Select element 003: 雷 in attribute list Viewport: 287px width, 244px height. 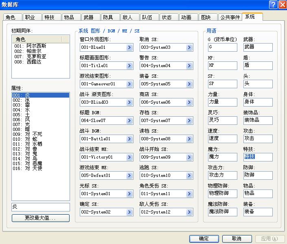[41, 105]
